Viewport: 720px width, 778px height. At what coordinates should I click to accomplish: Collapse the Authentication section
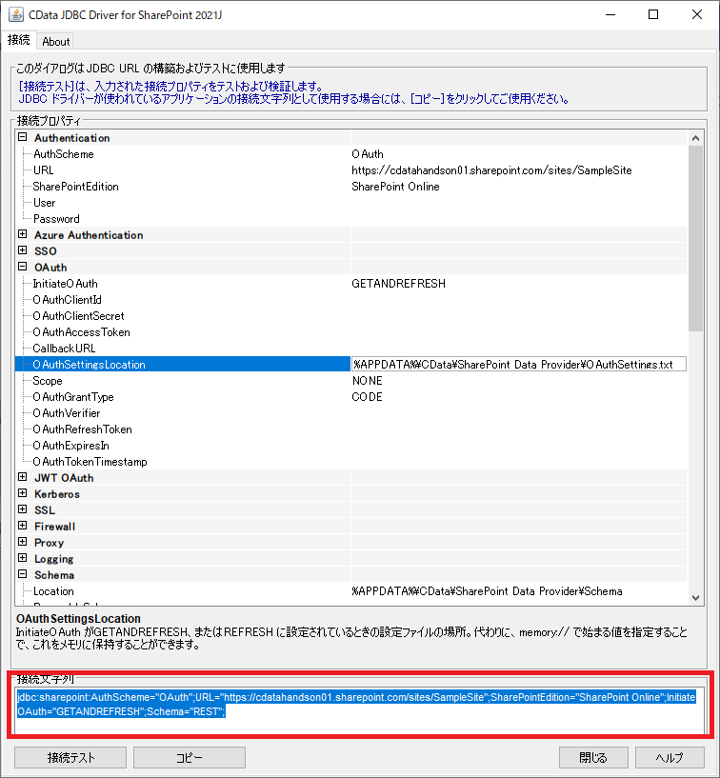(x=22, y=137)
